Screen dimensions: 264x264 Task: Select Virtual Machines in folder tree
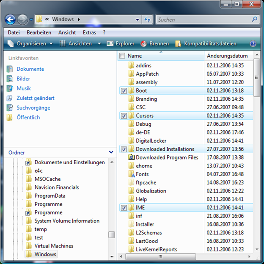(x=53, y=246)
